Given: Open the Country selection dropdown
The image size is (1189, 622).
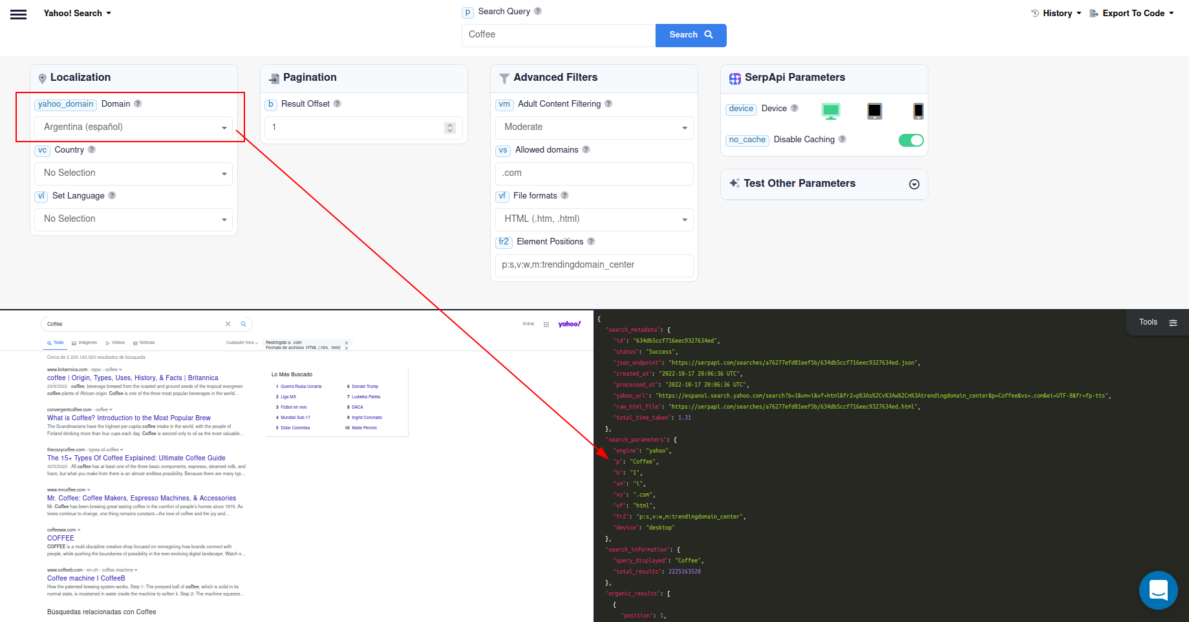Looking at the screenshot, I should coord(133,173).
